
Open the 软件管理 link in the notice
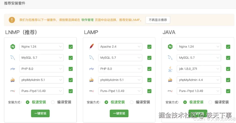[x=87, y=20]
